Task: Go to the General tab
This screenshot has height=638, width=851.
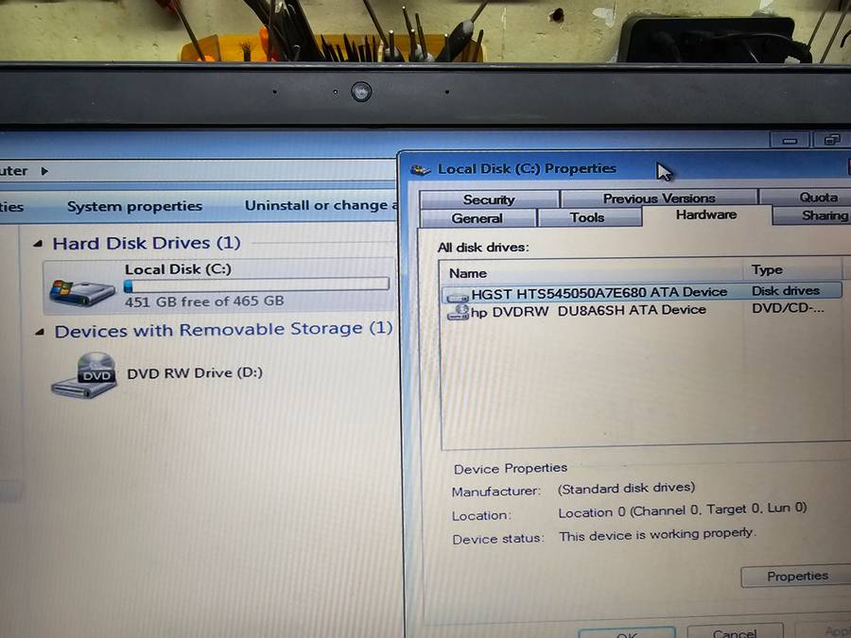Action: [x=477, y=218]
